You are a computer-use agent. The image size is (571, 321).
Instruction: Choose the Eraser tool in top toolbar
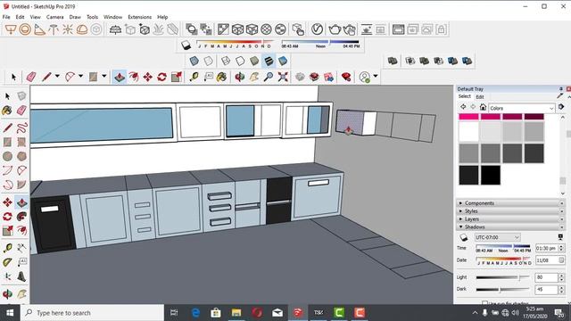[31, 77]
